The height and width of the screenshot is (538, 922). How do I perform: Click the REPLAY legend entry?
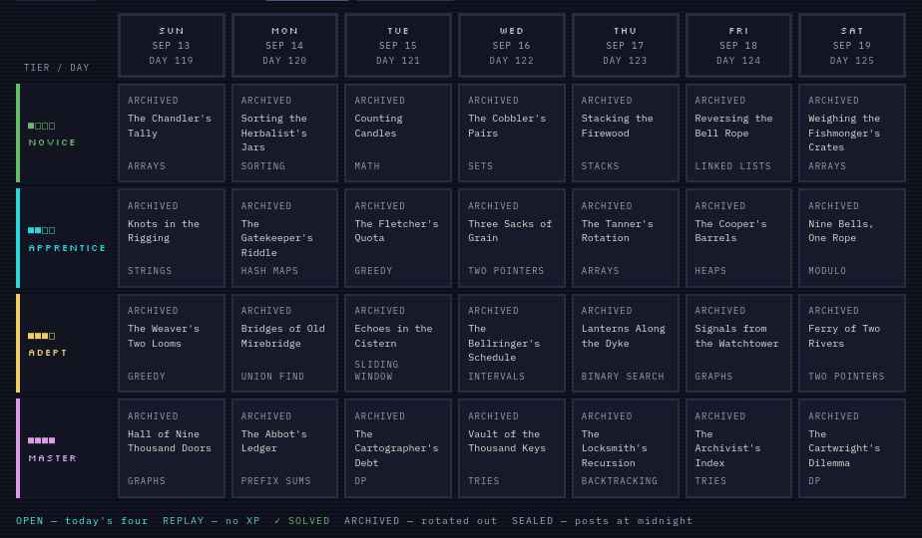[212, 520]
